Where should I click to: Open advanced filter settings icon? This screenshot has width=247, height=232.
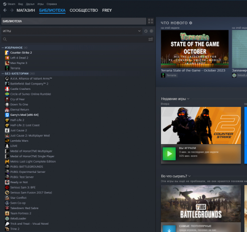(151, 39)
